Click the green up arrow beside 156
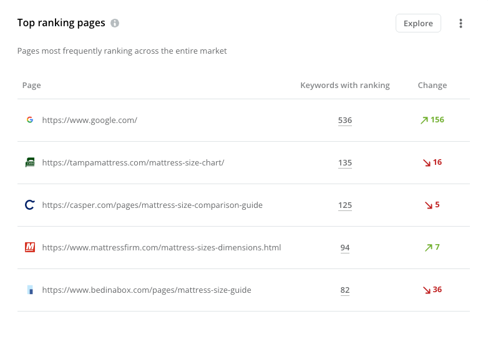This screenshot has width=488, height=339. click(x=424, y=120)
